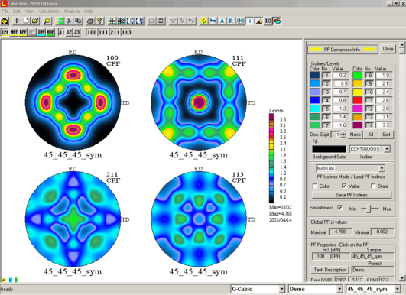Select the CPF pole figure button
This screenshot has width=406, height=295.
pyautogui.click(x=5, y=32)
